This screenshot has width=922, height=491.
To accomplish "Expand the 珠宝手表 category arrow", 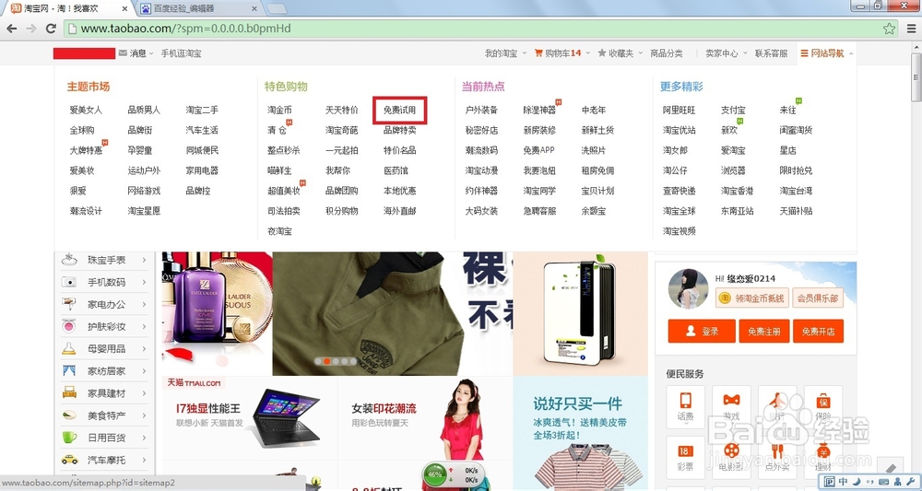I will click(x=144, y=260).
